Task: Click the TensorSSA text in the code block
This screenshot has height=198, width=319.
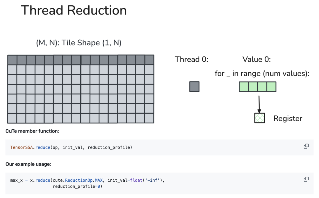Action: 21,147
